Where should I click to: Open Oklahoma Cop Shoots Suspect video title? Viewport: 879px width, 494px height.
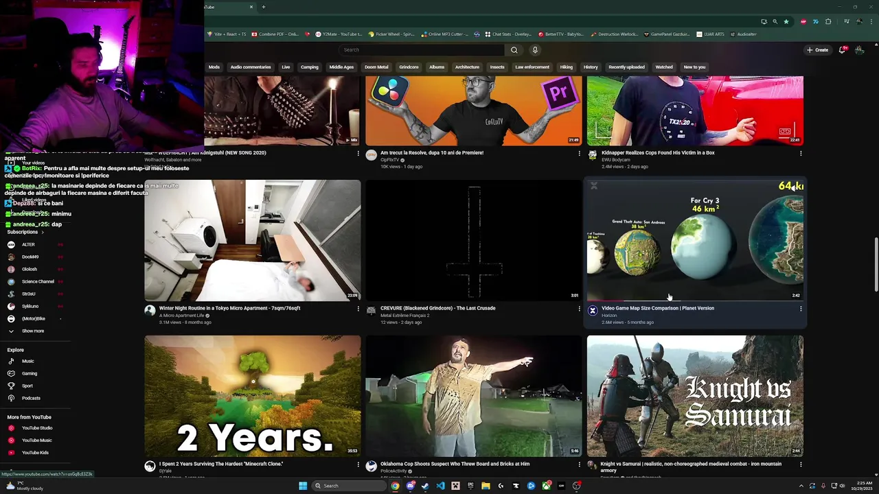coord(455,464)
